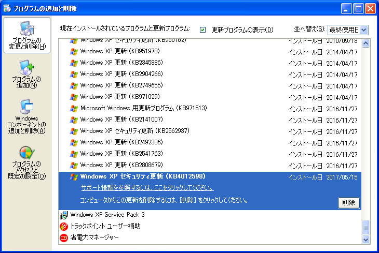Click icon beside KB951978 update

(x=74, y=51)
